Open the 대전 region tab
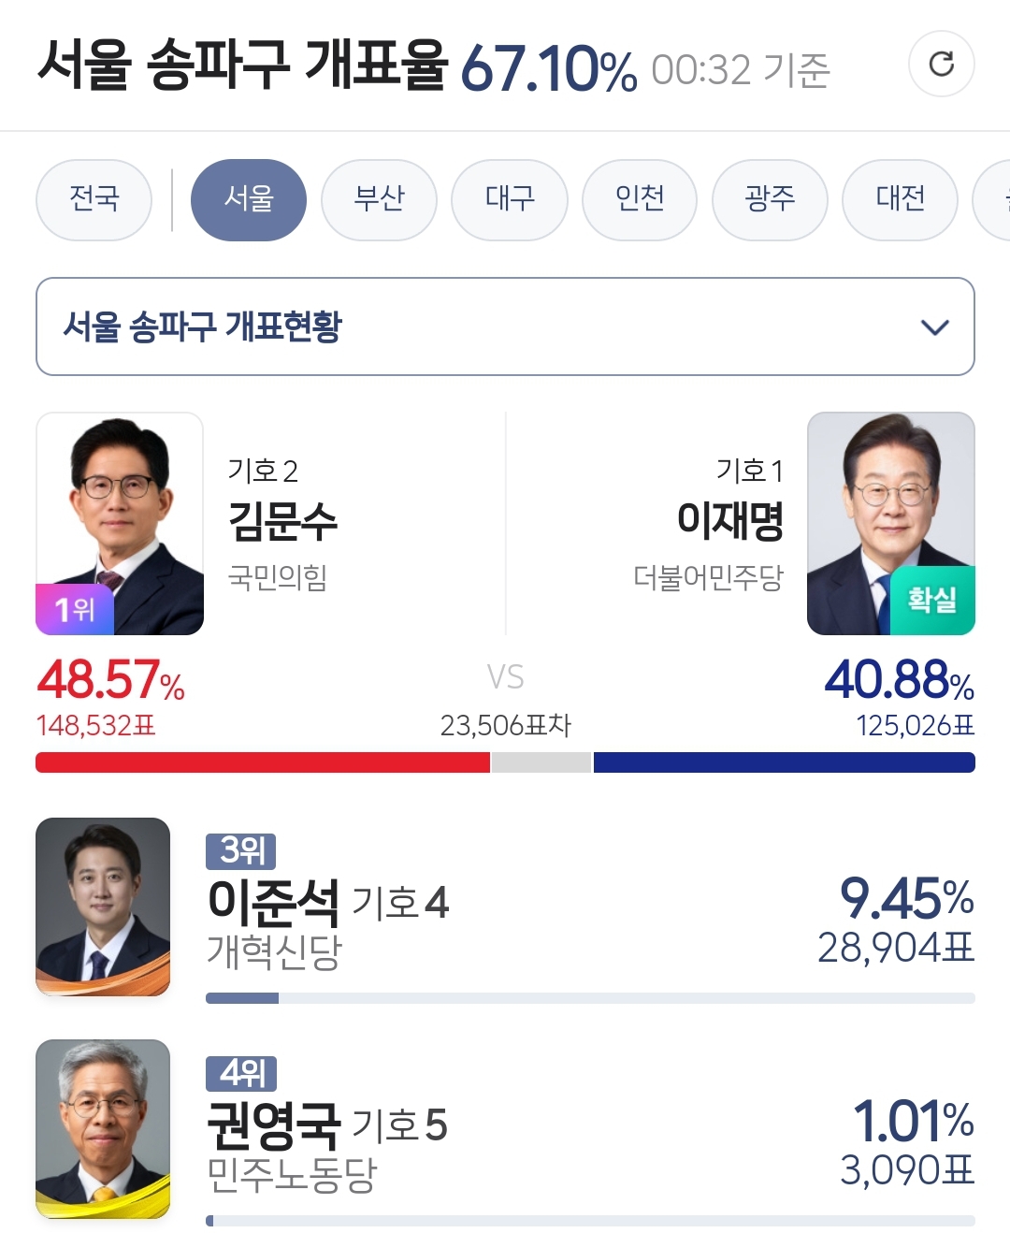Image resolution: width=1010 pixels, height=1233 pixels. [900, 199]
